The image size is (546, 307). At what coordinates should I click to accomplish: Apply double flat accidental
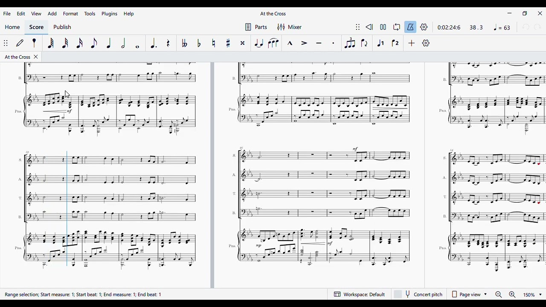185,43
